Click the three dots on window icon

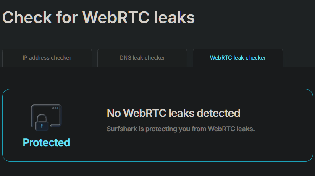pos(55,108)
